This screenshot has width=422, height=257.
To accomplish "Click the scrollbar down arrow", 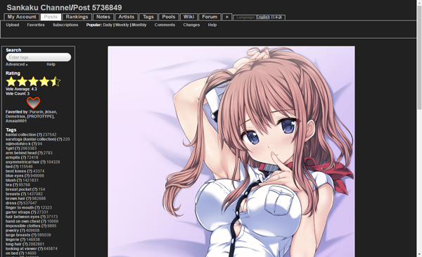I will click(419, 254).
